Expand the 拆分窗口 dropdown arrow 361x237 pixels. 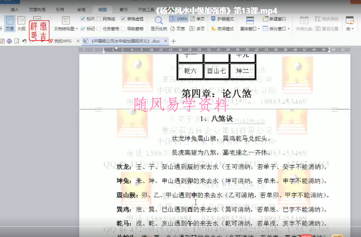[x=288, y=29]
